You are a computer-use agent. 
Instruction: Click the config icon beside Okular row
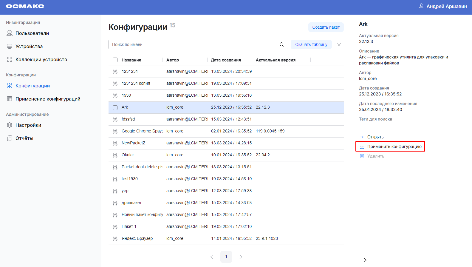click(115, 155)
